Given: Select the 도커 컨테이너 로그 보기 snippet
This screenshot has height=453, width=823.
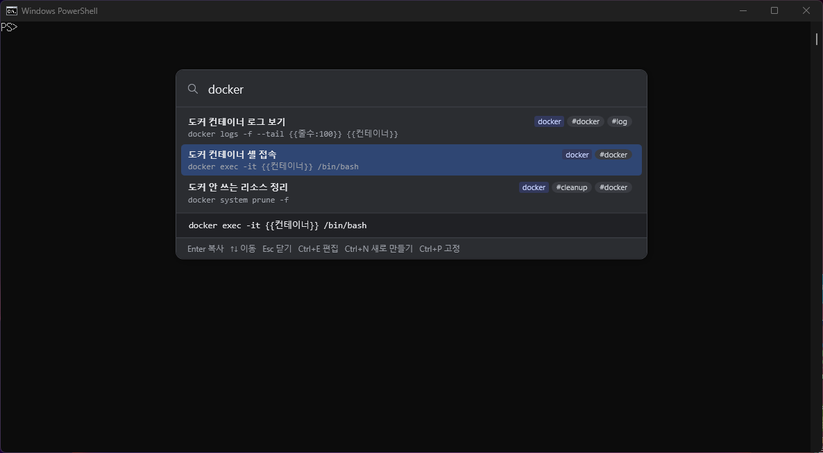Looking at the screenshot, I should pyautogui.click(x=411, y=128).
